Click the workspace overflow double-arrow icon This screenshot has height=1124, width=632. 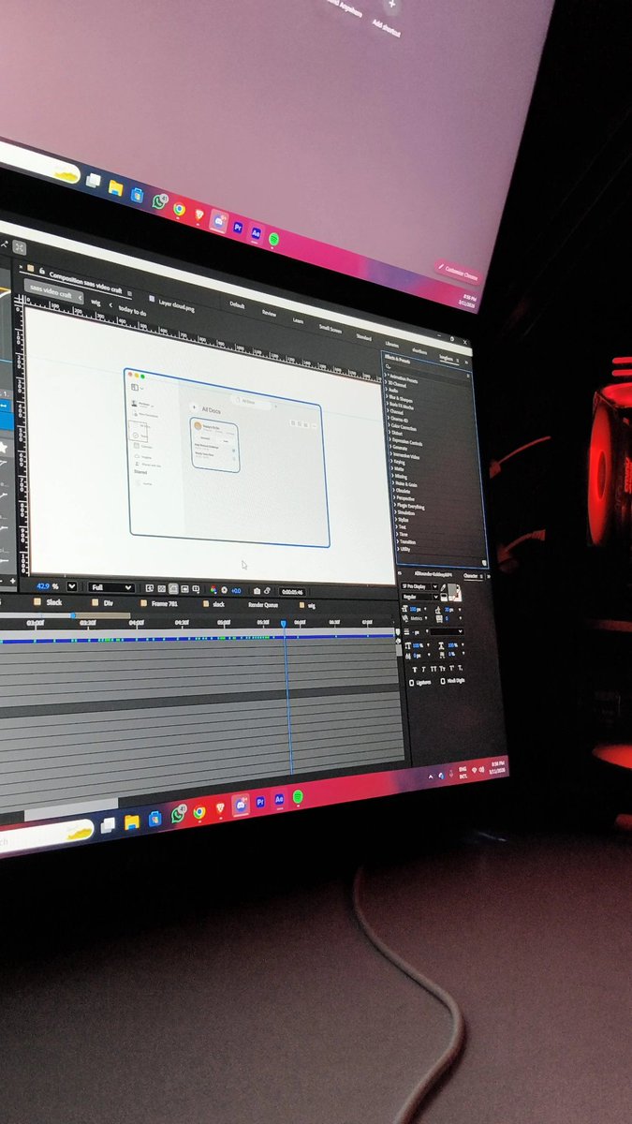point(466,362)
